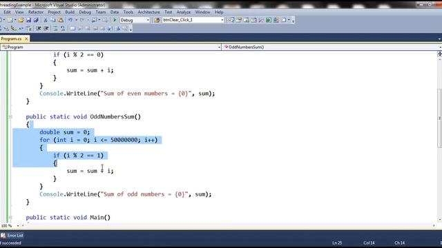Click the 'Sum of odd numbers' Console.WriteLine line
The height and width of the screenshot is (248, 442).
pyautogui.click(x=126, y=194)
